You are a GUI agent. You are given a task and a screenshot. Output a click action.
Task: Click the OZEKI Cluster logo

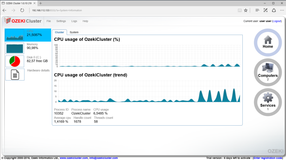point(23,21)
